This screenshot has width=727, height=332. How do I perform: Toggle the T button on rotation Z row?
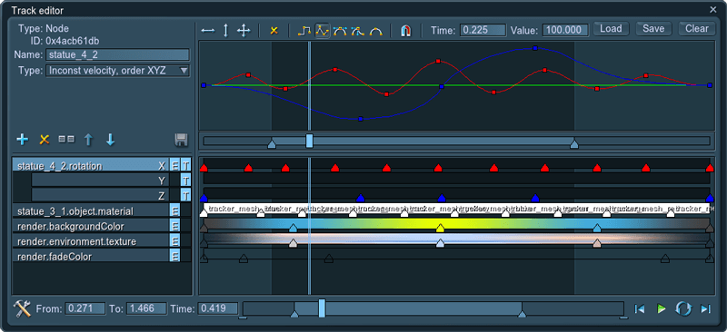pyautogui.click(x=186, y=195)
